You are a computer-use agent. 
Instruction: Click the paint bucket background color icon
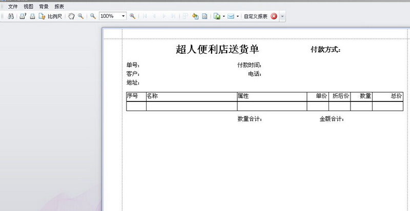(x=195, y=16)
